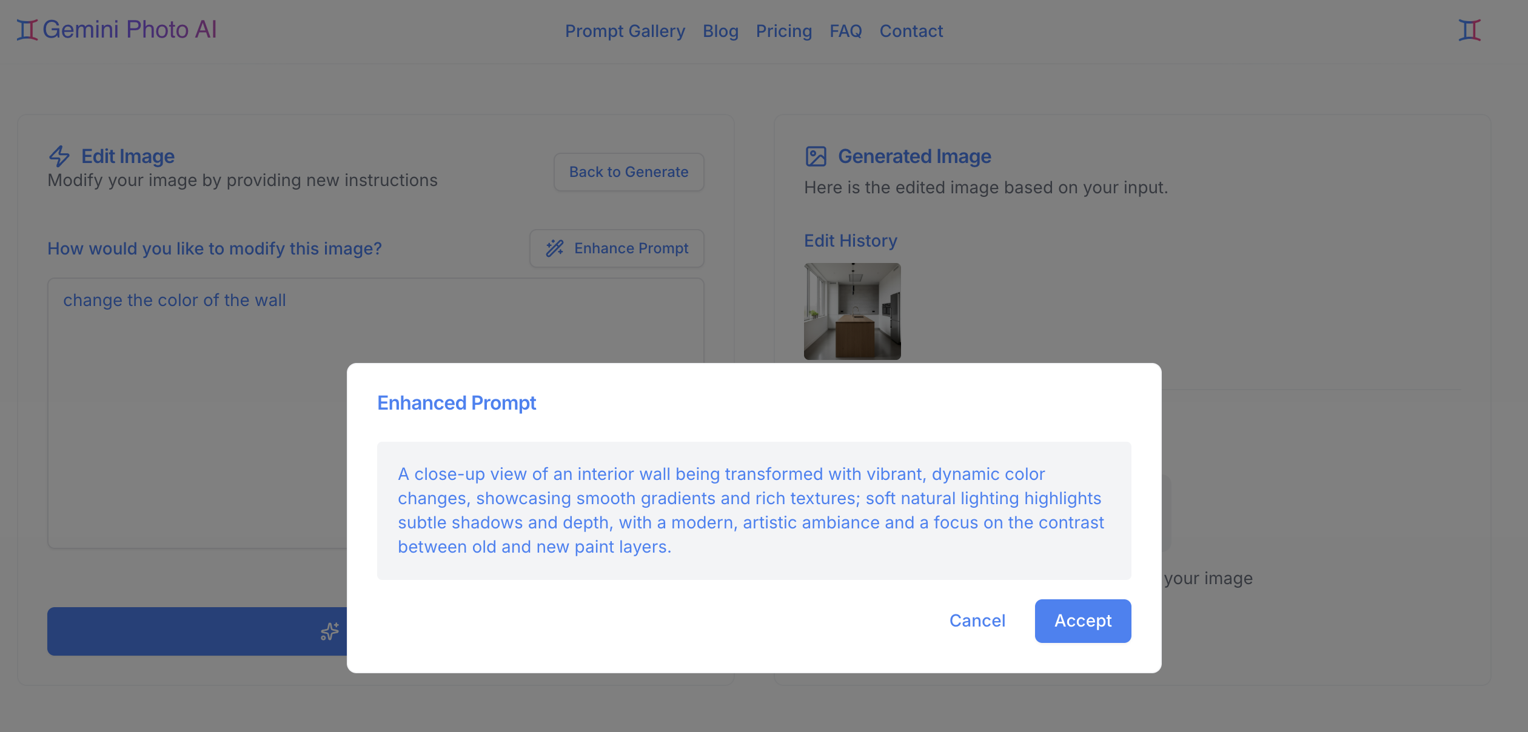Accept the enhanced prompt
1528x732 pixels.
[x=1082, y=621]
